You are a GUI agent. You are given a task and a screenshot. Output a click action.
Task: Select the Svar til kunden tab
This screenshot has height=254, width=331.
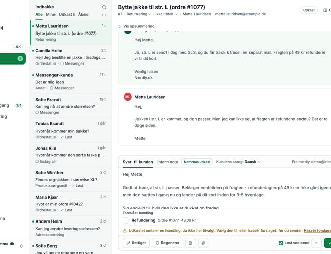pos(138,162)
